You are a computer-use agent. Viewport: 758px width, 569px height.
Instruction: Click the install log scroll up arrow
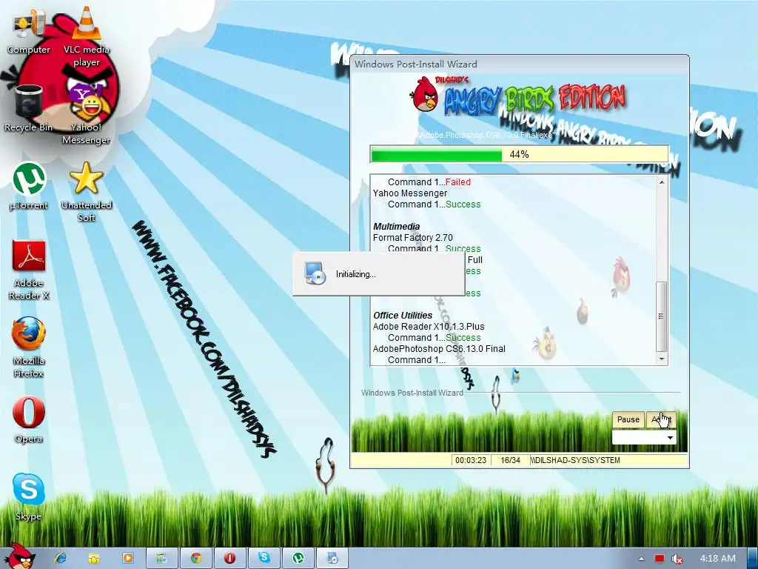click(662, 182)
